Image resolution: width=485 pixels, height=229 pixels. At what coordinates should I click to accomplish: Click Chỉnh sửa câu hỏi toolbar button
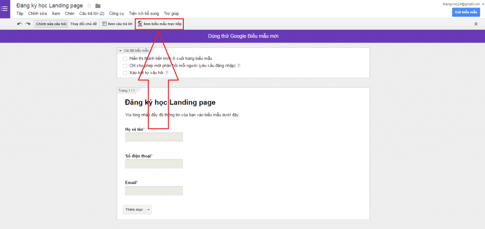coord(51,24)
